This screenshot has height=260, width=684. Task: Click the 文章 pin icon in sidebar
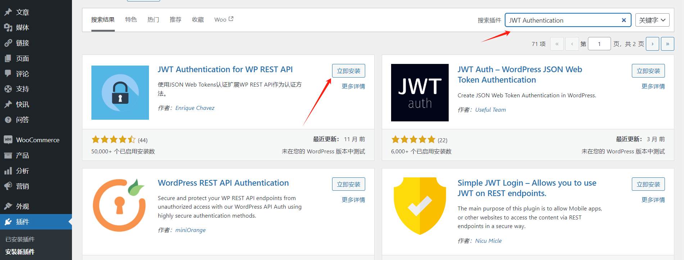click(x=8, y=12)
